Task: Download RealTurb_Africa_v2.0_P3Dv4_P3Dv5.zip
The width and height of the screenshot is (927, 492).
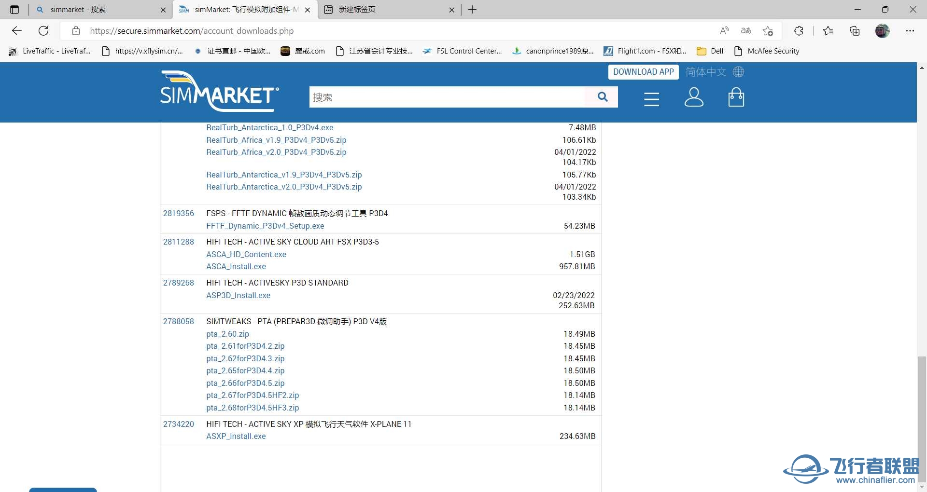Action: coord(276,152)
